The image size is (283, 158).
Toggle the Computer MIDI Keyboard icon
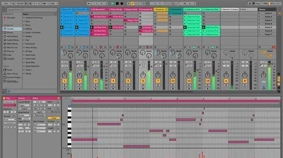pos(253,3)
